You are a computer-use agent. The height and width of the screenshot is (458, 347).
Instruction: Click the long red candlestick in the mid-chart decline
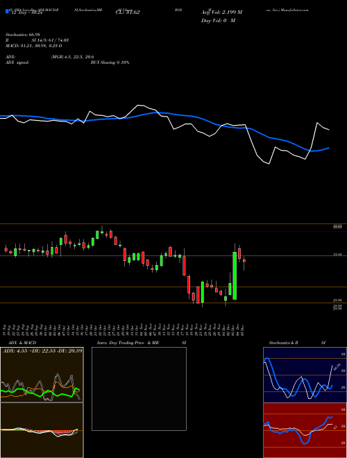(x=184, y=266)
